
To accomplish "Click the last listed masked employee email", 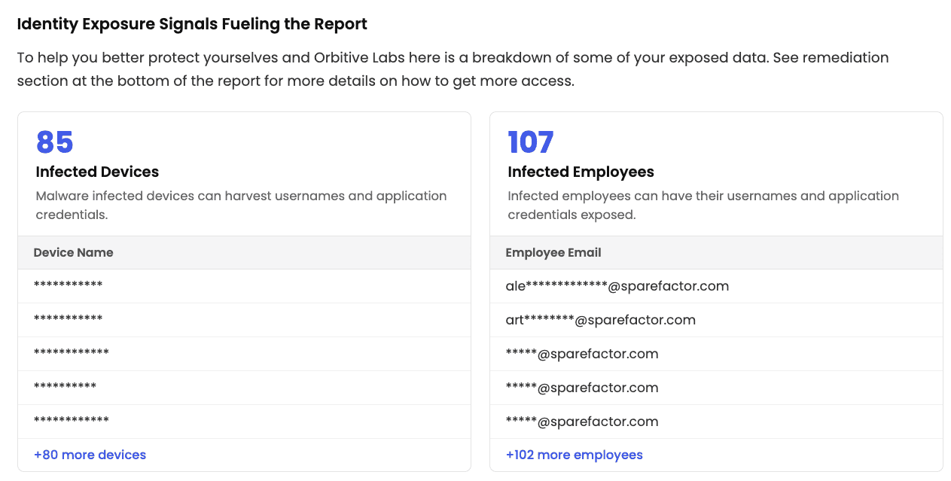I will 581,422.
